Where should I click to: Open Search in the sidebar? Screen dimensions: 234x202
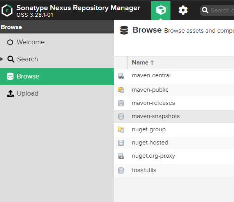pos(27,59)
